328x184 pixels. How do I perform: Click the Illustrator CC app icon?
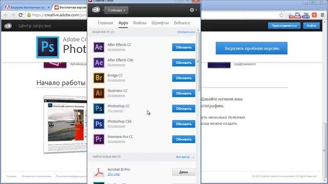tap(99, 93)
